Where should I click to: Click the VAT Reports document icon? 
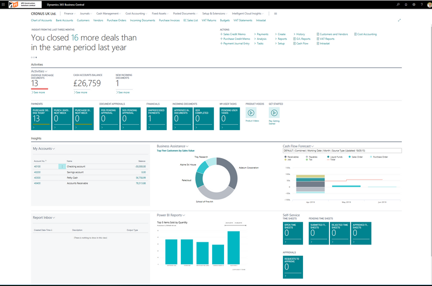[318, 39]
